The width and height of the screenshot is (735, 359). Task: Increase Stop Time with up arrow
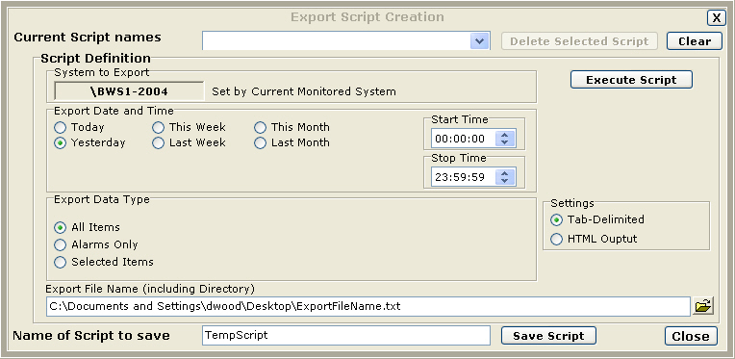tap(504, 173)
